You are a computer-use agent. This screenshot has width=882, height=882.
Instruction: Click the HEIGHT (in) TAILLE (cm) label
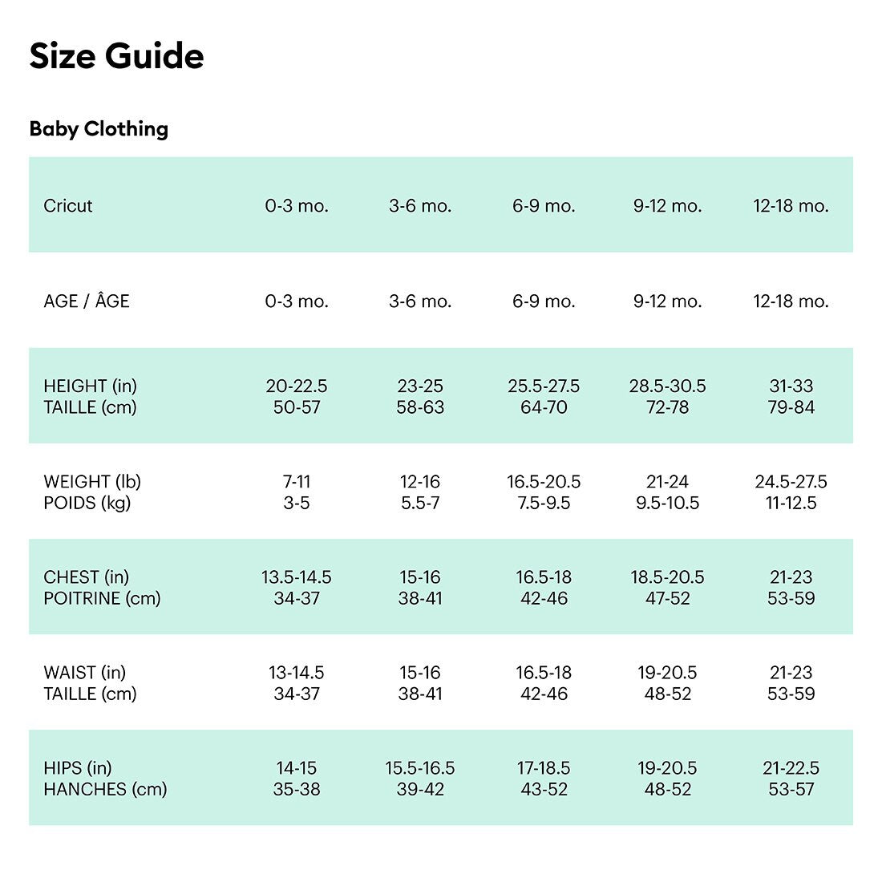point(91,397)
